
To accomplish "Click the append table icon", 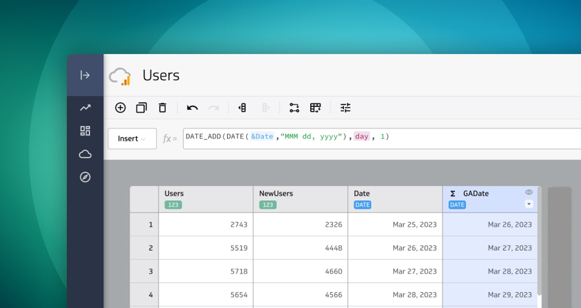I will pos(316,108).
